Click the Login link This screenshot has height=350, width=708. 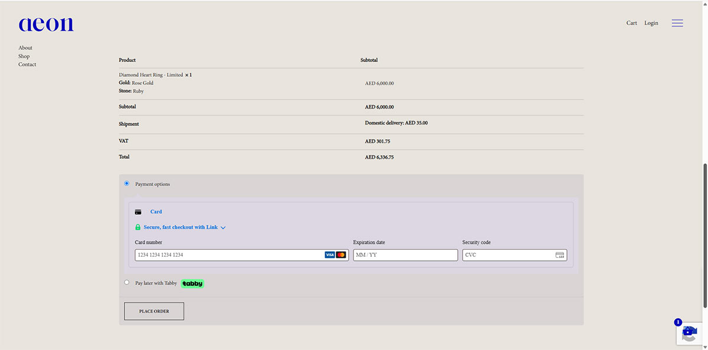651,23
